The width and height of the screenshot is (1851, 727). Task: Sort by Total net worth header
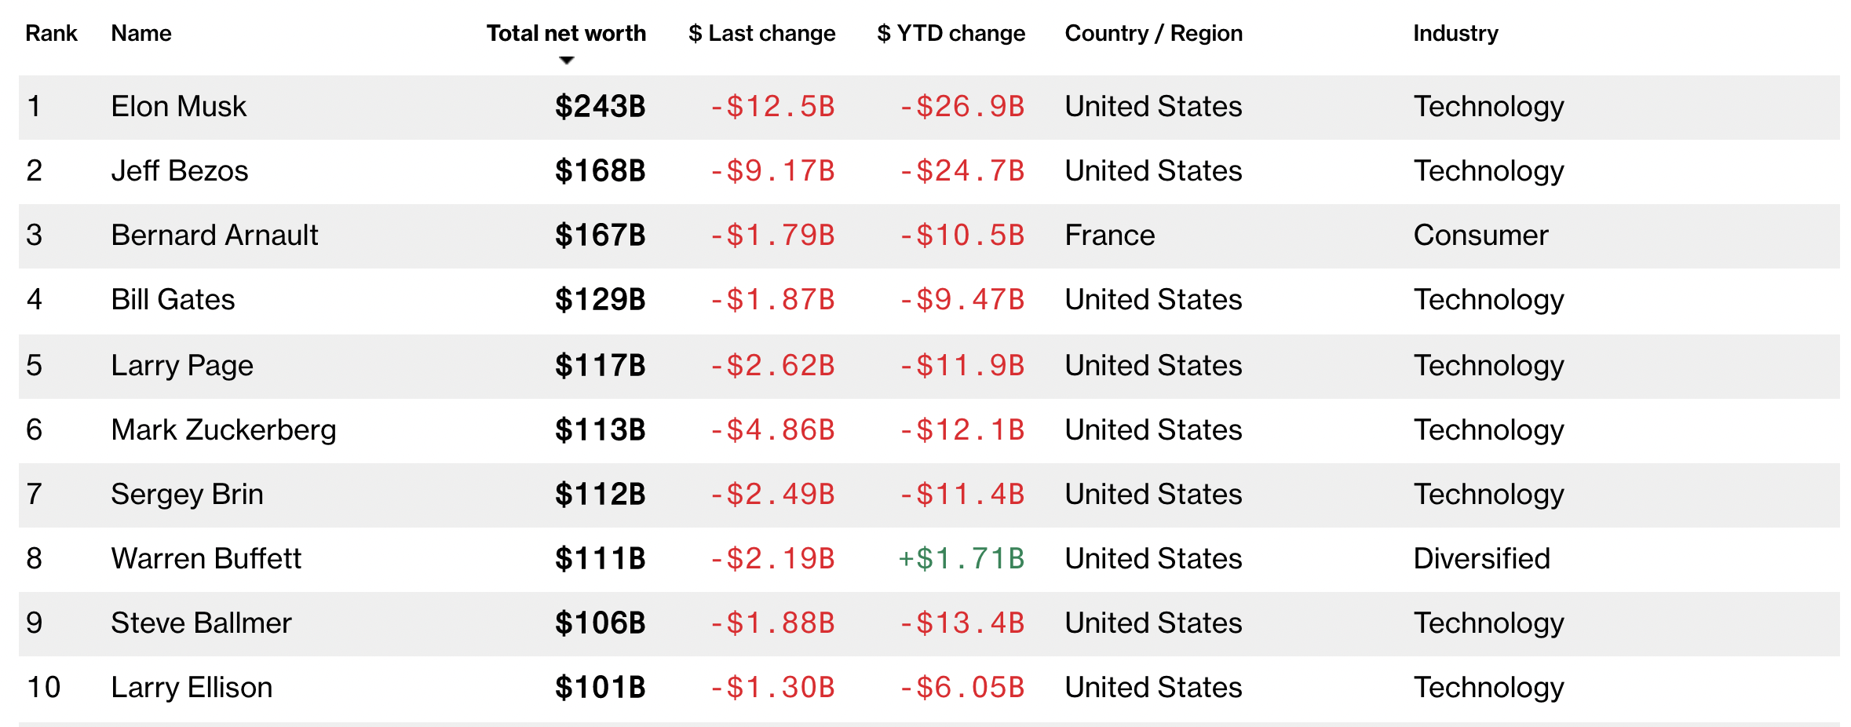click(565, 33)
